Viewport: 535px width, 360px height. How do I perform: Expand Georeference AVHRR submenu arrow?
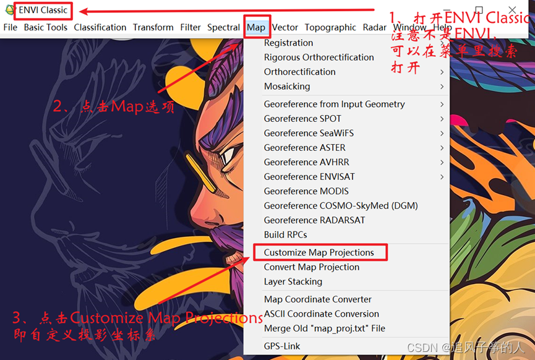click(x=442, y=163)
